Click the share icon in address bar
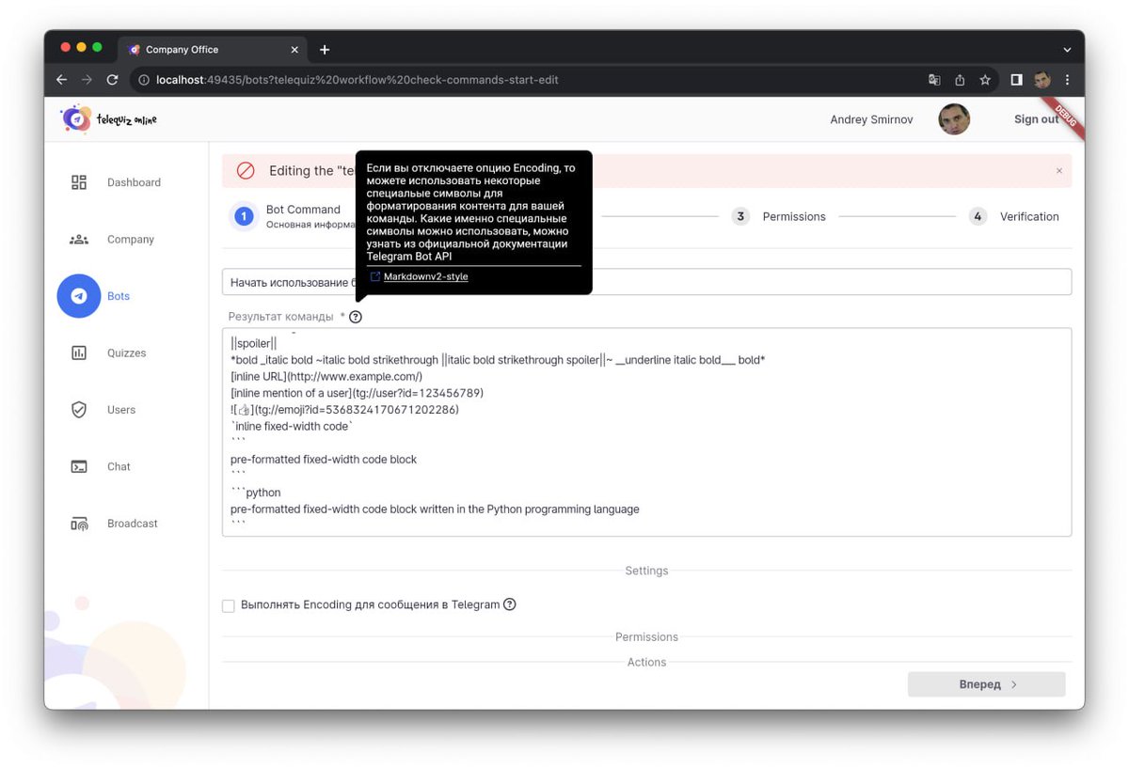1129x768 pixels. pos(960,80)
